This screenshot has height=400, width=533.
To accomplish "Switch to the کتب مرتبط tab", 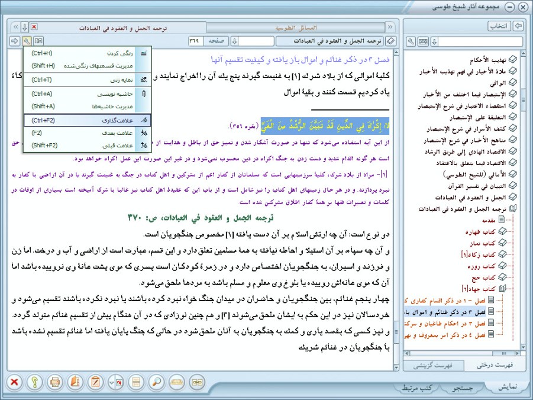I will point(417,388).
